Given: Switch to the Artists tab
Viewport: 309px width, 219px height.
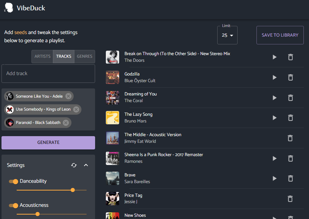Looking at the screenshot, I should [42, 57].
